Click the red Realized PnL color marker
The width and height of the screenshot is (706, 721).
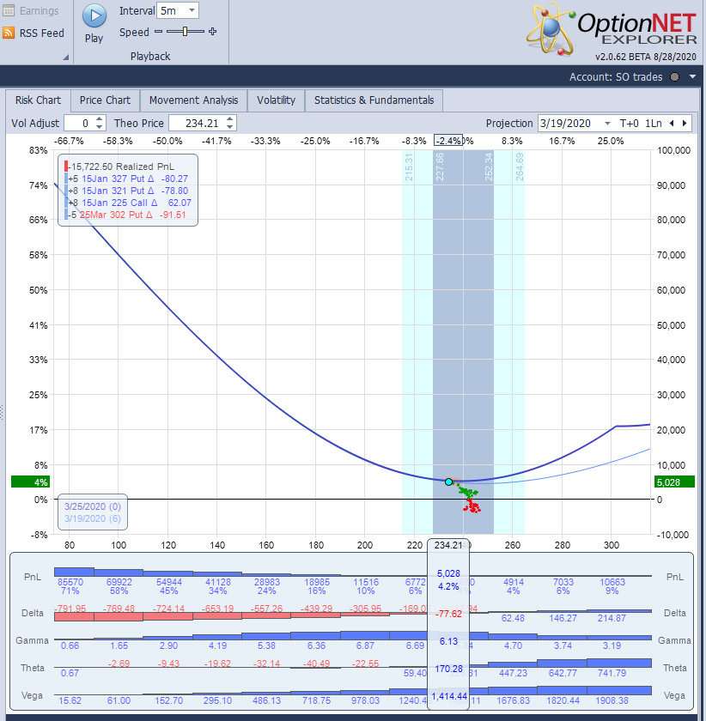(66, 167)
